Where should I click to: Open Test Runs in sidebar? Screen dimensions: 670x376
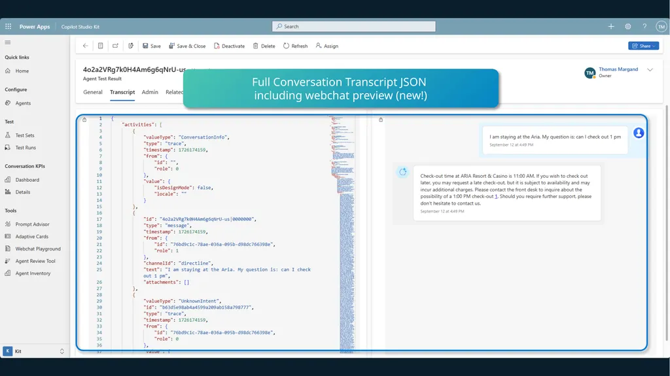click(26, 147)
